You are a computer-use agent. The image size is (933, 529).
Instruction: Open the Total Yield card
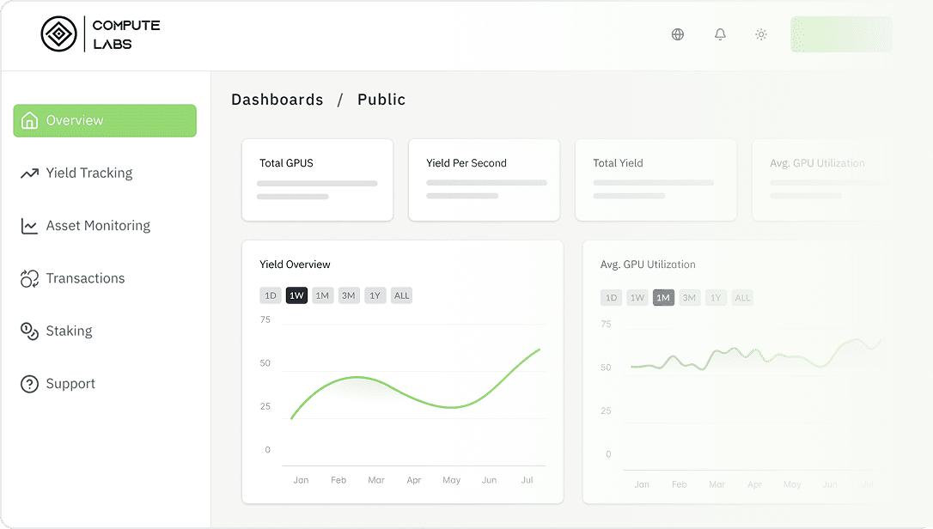coord(656,179)
